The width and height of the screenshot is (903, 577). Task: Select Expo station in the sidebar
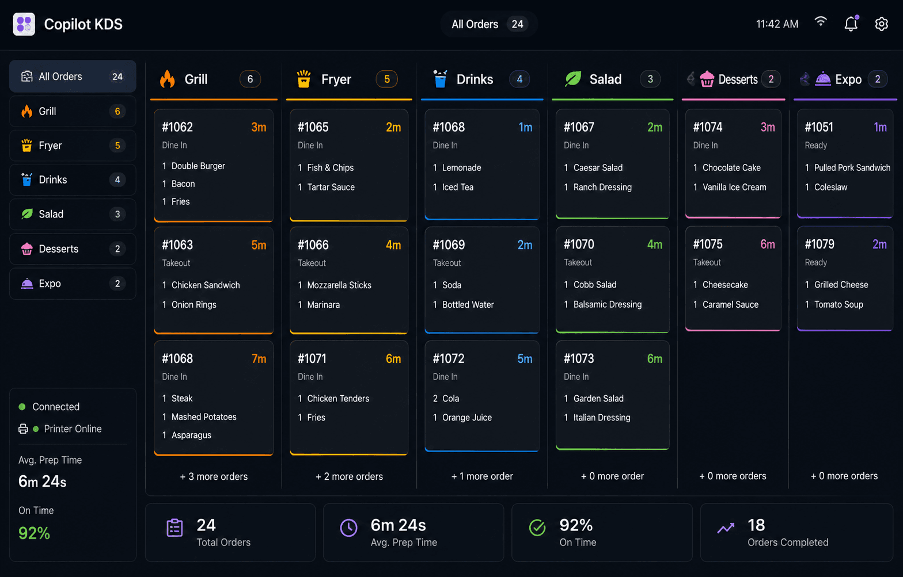click(73, 284)
